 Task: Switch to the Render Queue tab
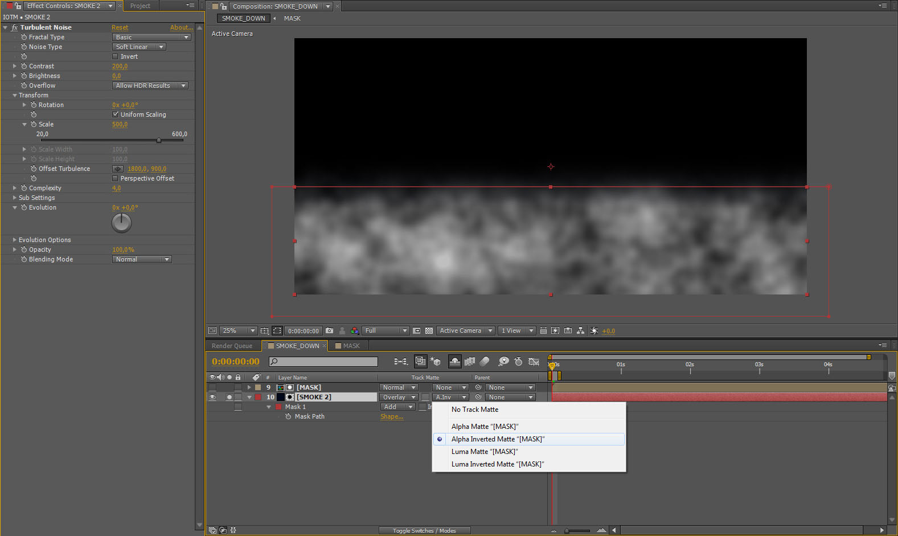232,346
